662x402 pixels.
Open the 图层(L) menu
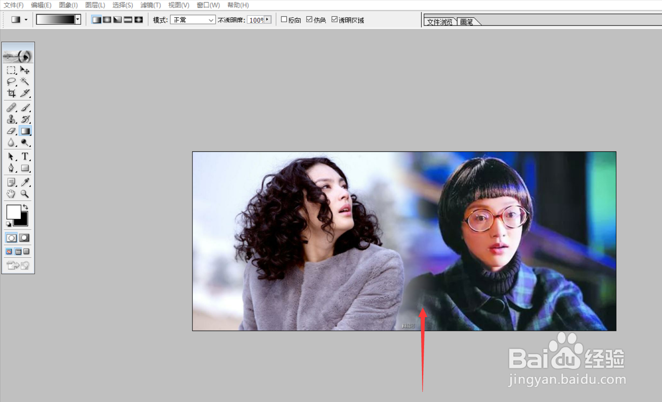coord(95,5)
